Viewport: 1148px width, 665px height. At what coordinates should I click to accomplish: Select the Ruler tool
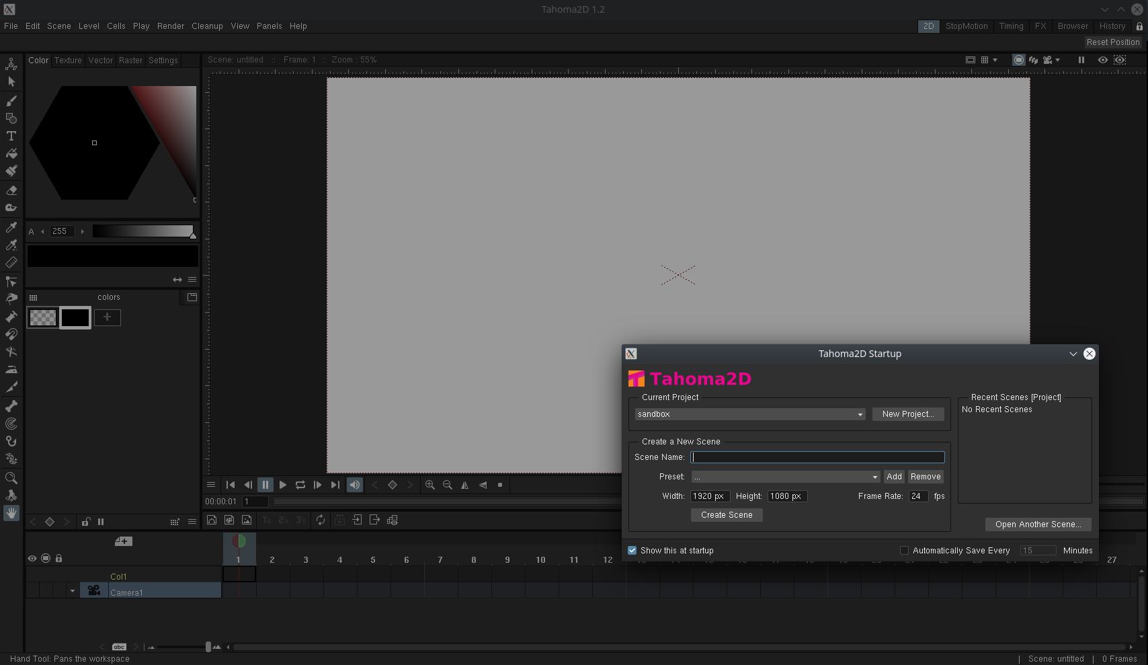point(11,262)
